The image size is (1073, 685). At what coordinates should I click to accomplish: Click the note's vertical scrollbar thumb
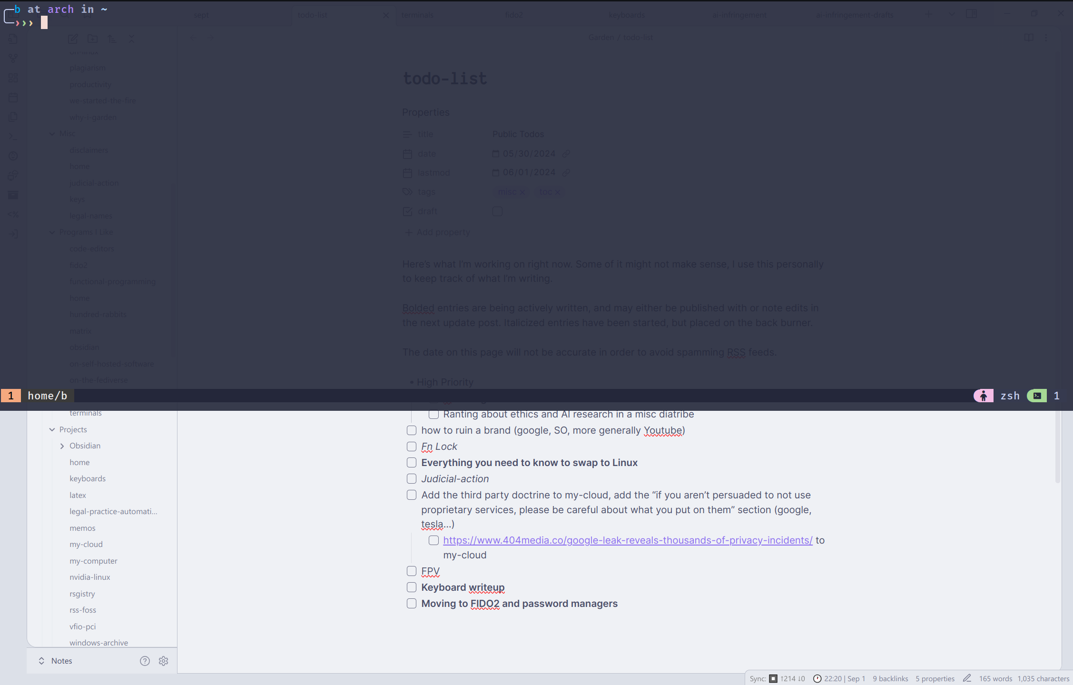[x=1057, y=445]
